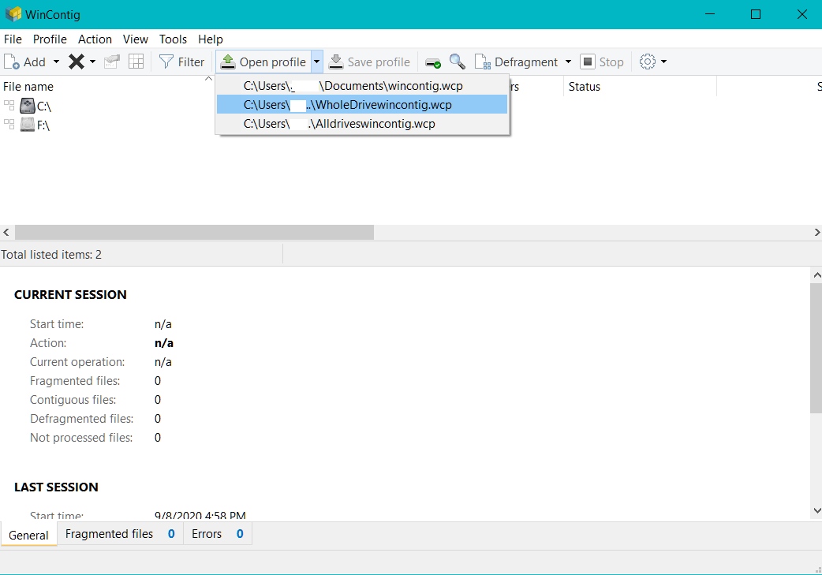Click the Add file icon
The width and height of the screenshot is (822, 575).
point(11,62)
